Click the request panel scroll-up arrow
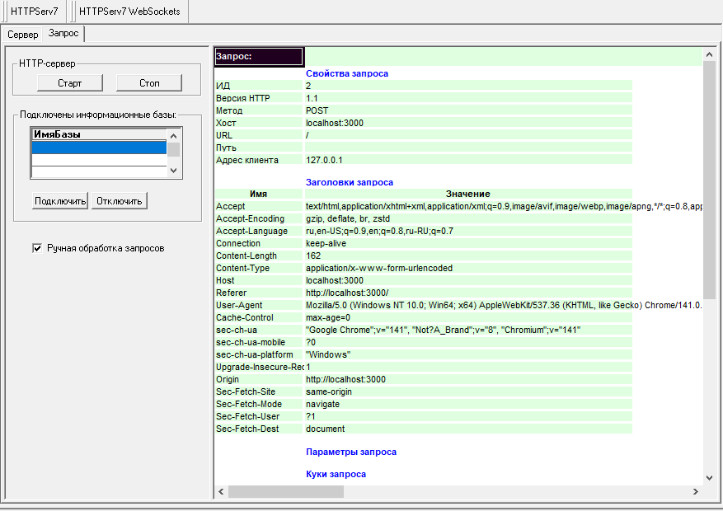Image resolution: width=723 pixels, height=511 pixels. click(x=709, y=54)
